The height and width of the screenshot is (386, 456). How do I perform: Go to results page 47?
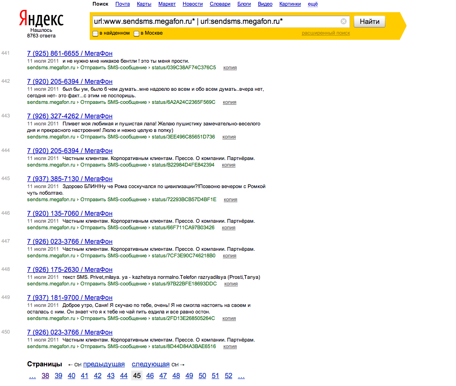(x=163, y=376)
